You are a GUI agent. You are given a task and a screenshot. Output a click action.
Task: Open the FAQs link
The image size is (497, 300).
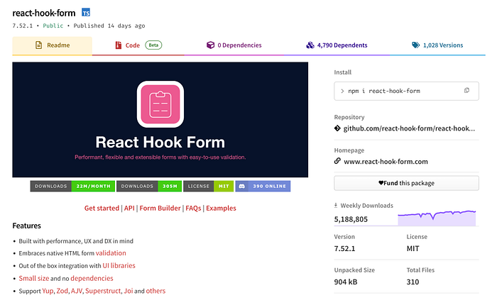tap(193, 209)
